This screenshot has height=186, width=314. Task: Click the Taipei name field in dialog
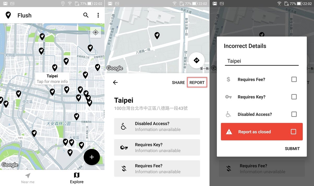point(262,61)
